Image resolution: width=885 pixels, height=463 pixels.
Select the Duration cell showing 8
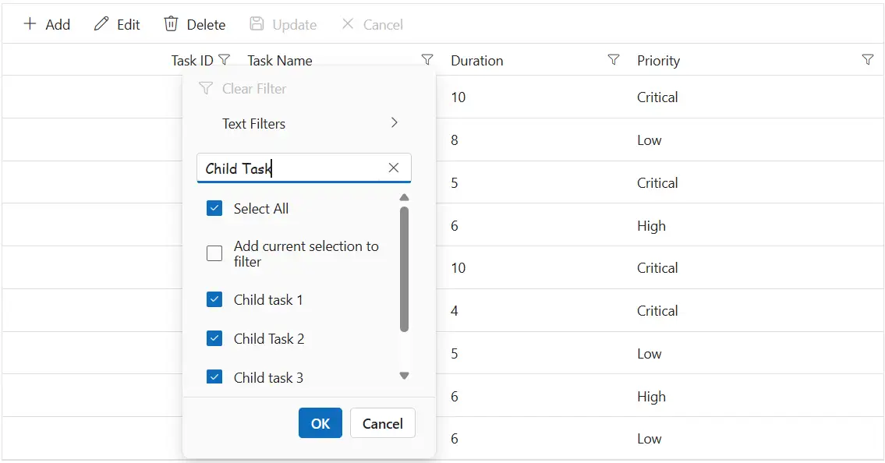536,140
